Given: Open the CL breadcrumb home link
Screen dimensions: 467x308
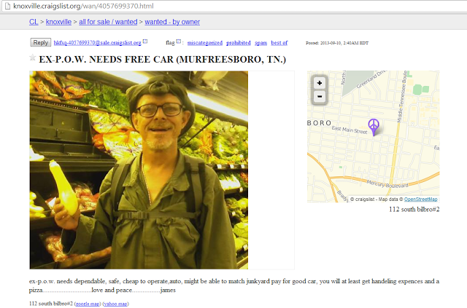Looking at the screenshot, I should click(34, 22).
